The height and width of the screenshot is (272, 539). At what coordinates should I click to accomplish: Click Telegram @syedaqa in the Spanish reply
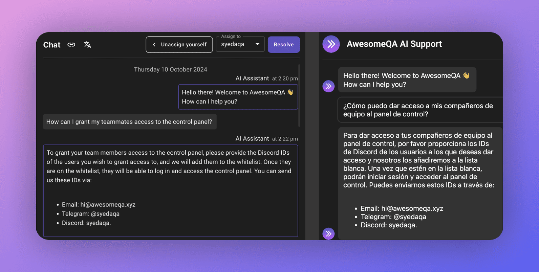tap(393, 217)
